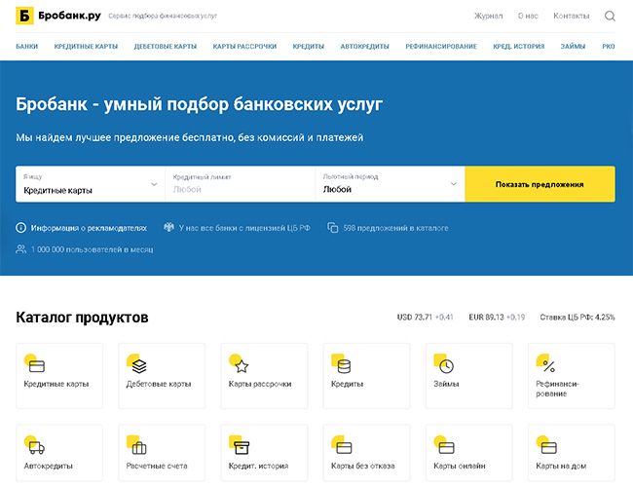The image size is (633, 488).
Task: Click the info icon beside Информация о рекламодателях
Action: coord(21,228)
